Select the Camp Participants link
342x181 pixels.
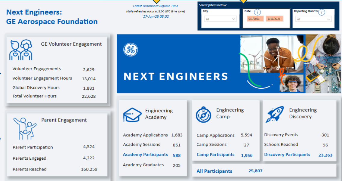tap(215, 155)
